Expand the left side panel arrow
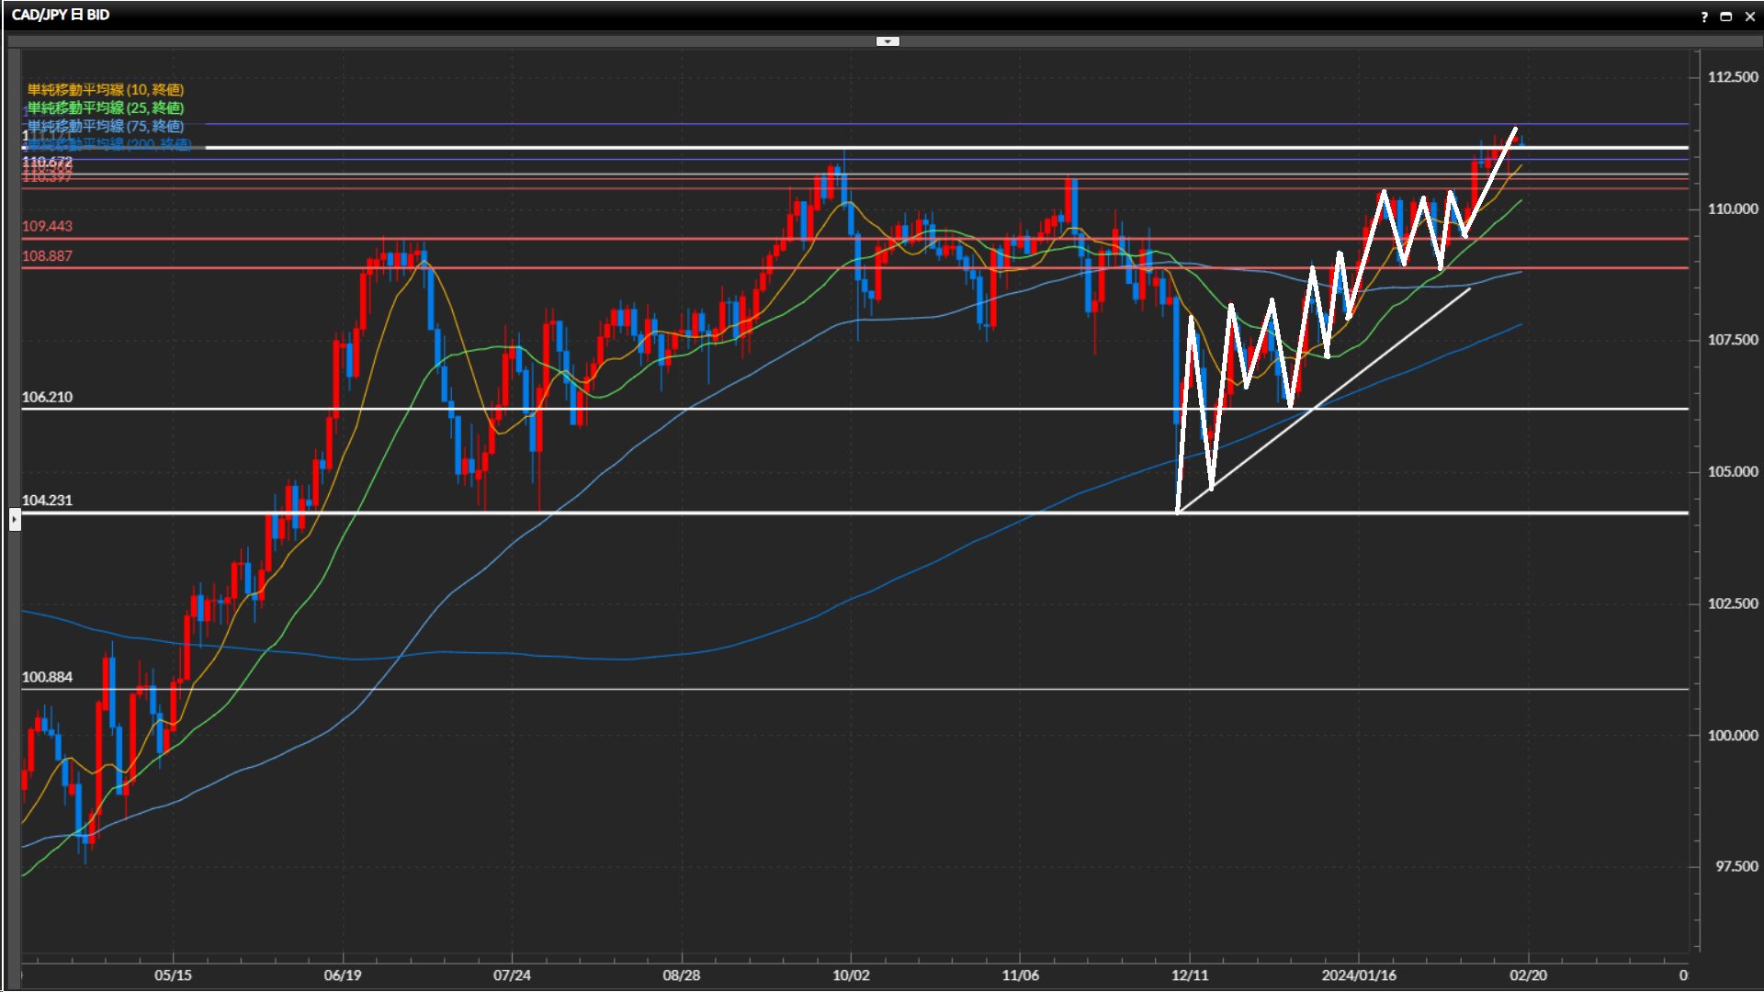 pos(15,520)
